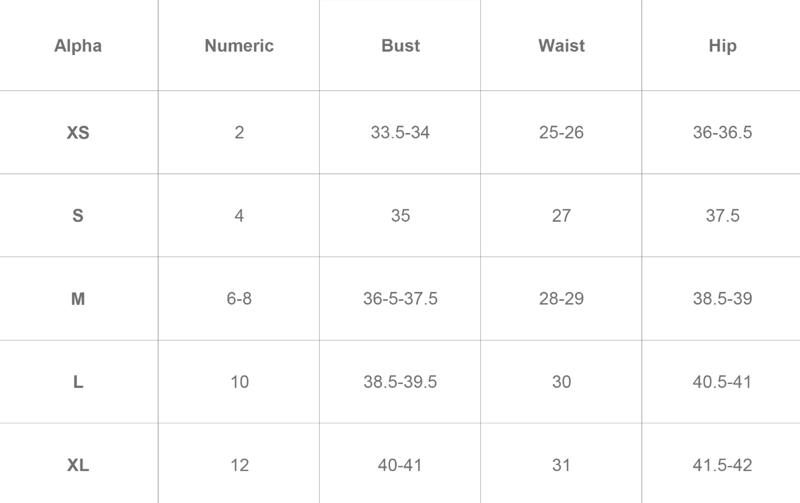The image size is (800, 503).
Task: Click bust value 38.5-39.5
Action: click(x=400, y=382)
